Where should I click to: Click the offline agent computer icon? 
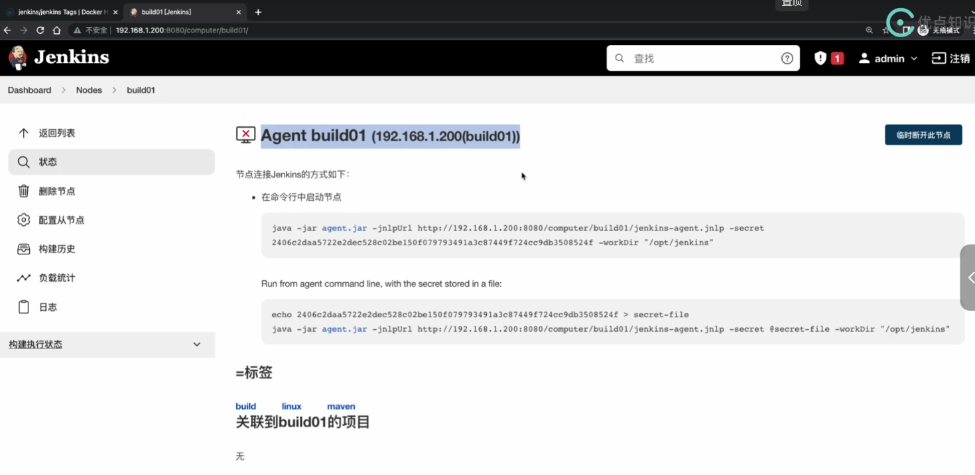pyautogui.click(x=246, y=135)
